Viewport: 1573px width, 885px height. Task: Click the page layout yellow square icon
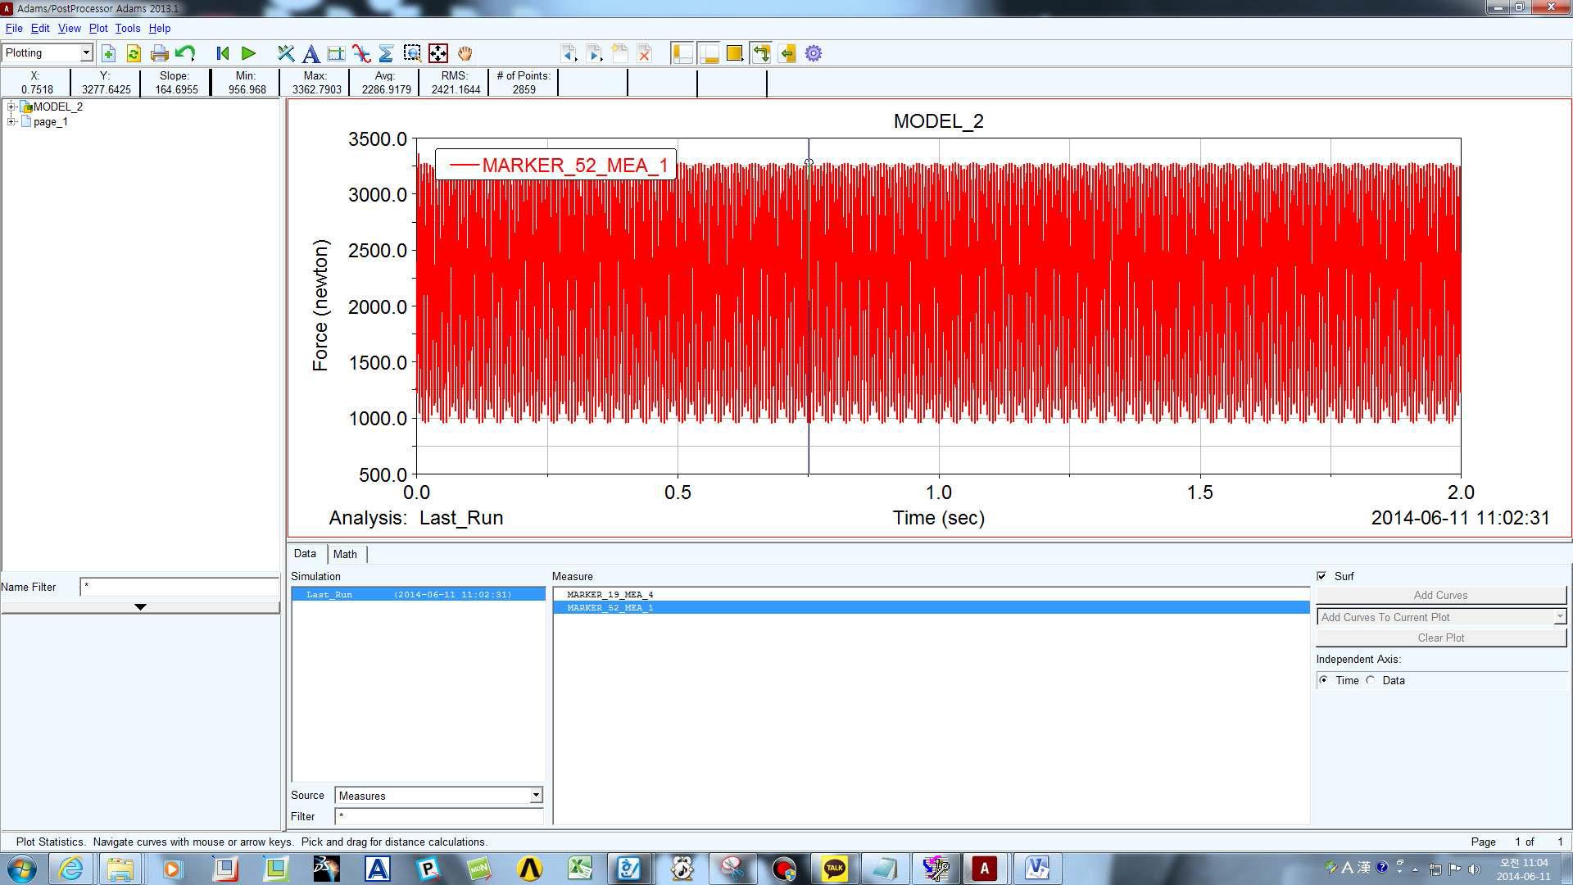pyautogui.click(x=735, y=54)
